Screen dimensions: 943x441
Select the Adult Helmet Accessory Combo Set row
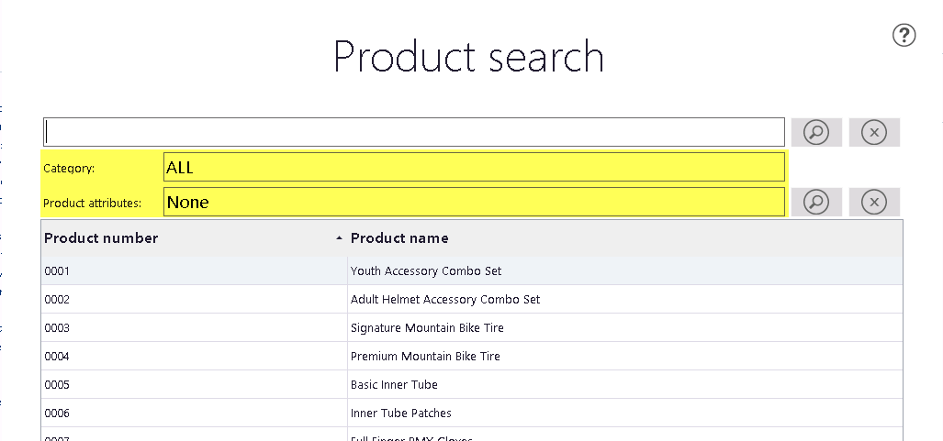472,299
